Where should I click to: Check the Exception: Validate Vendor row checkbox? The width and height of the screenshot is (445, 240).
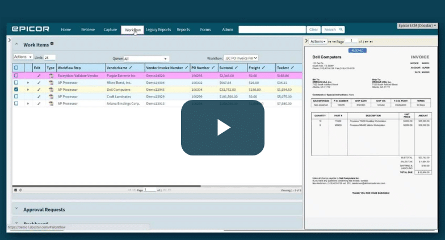coord(16,75)
